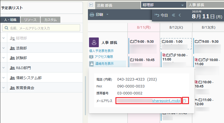Click the attachment paperclip icon on 8/12 10:00 event
The width and height of the screenshot is (224, 123).
175,55
